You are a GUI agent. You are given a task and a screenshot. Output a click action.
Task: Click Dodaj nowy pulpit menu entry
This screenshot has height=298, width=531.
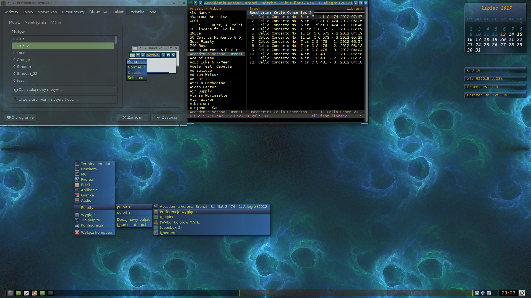coord(133,219)
